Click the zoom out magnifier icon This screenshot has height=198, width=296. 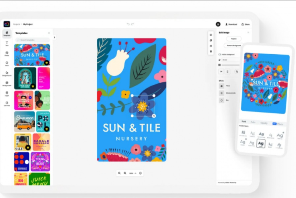pyautogui.click(x=119, y=173)
